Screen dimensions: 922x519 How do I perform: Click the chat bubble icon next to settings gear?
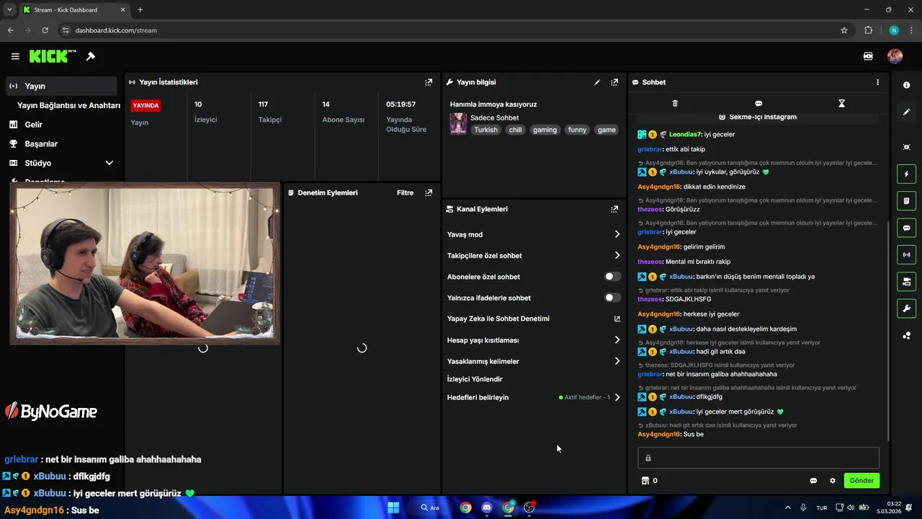pyautogui.click(x=813, y=481)
